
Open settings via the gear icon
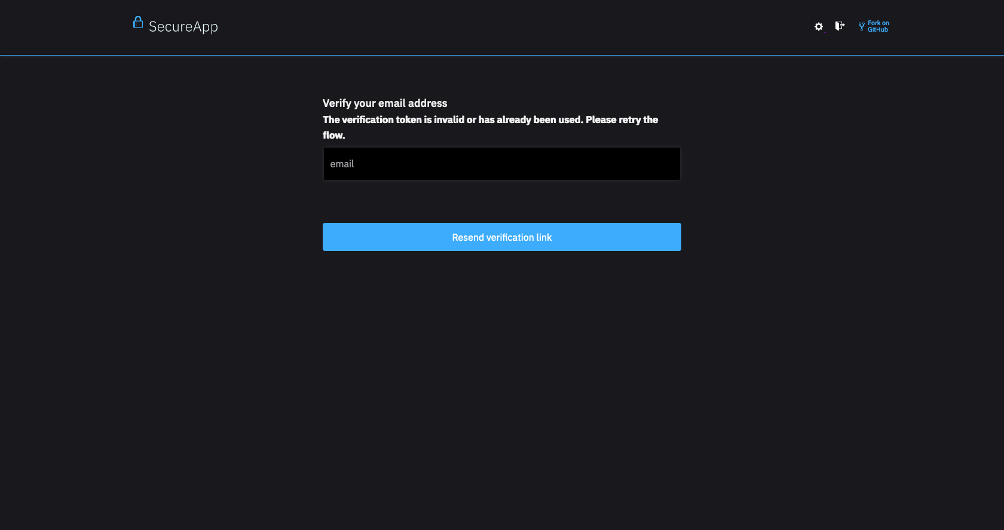pyautogui.click(x=819, y=26)
